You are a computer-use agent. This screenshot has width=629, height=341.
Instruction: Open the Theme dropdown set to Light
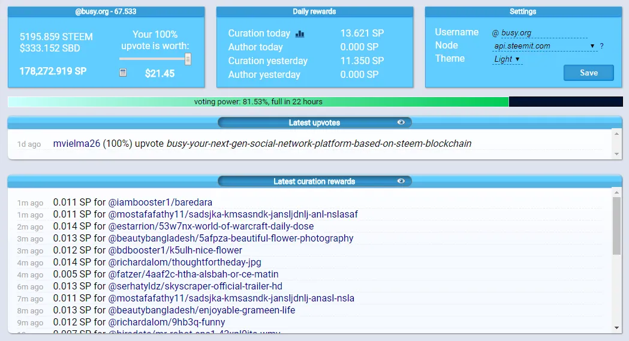pyautogui.click(x=507, y=59)
